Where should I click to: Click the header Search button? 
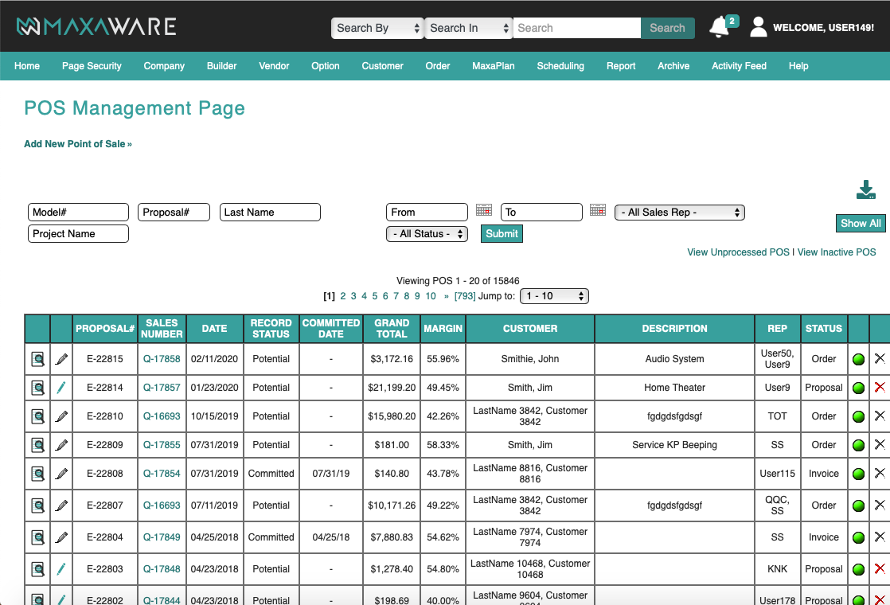coord(667,28)
